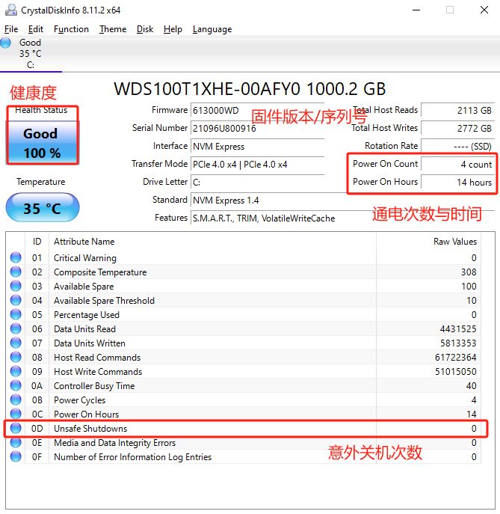Select the Critical Warning attribute name
The image size is (500, 514).
point(85,258)
